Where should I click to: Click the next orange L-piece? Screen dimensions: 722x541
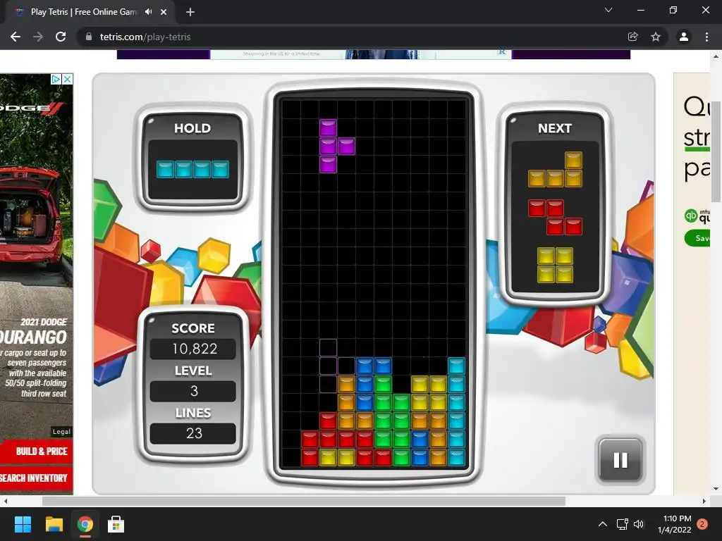tap(556, 169)
